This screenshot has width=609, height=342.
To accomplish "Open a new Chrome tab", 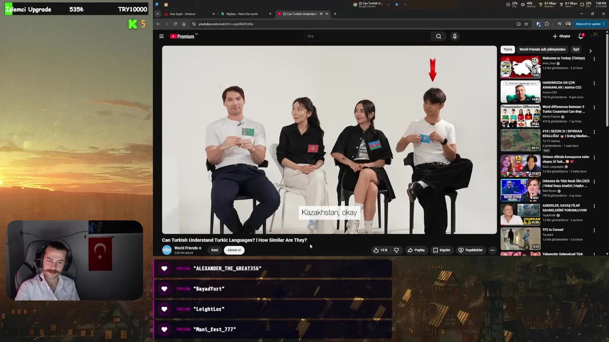I will coord(335,14).
